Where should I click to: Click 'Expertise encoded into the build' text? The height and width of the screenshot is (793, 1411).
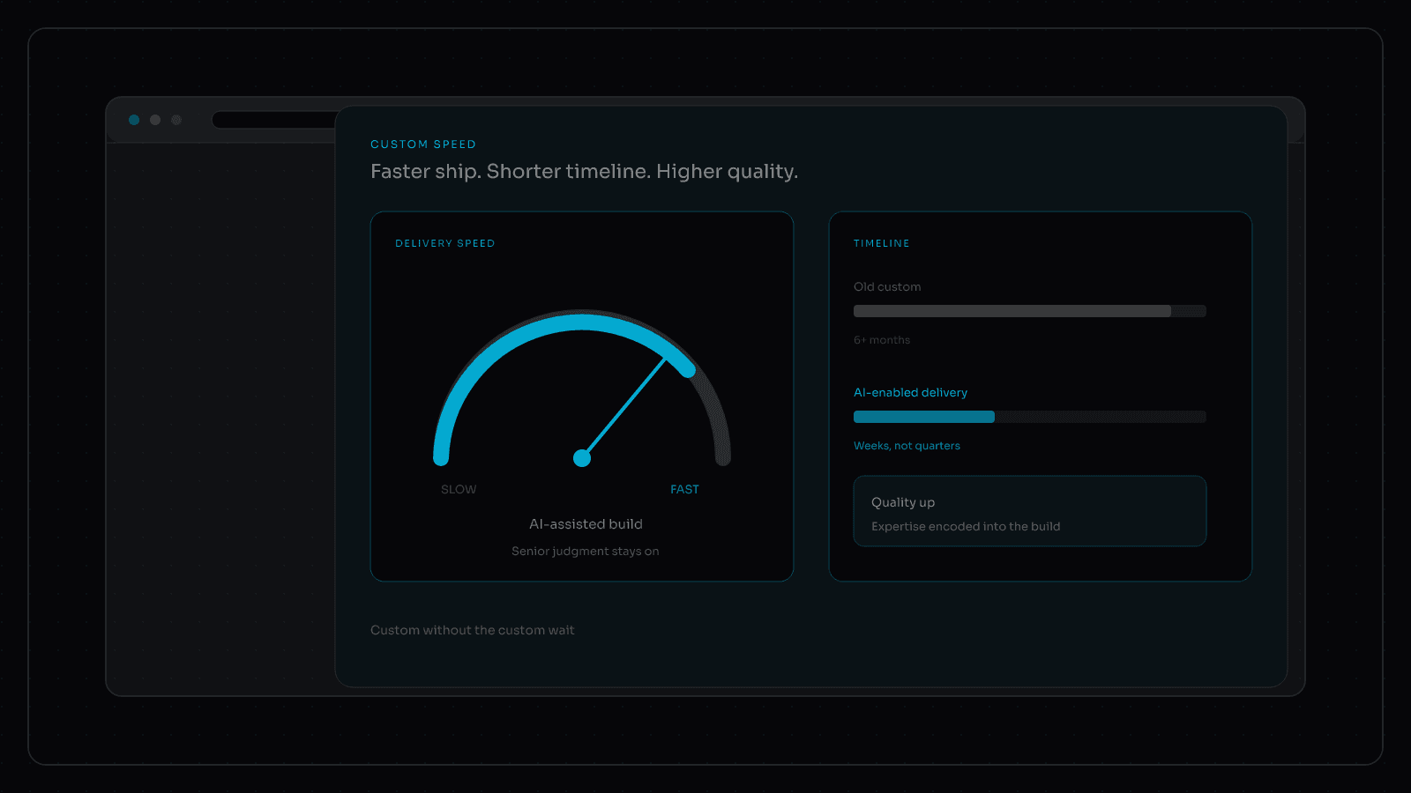[x=966, y=527]
